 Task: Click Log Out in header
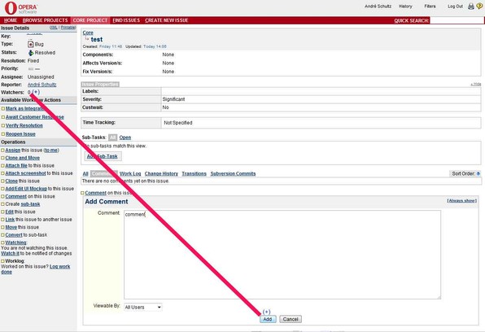click(456, 7)
